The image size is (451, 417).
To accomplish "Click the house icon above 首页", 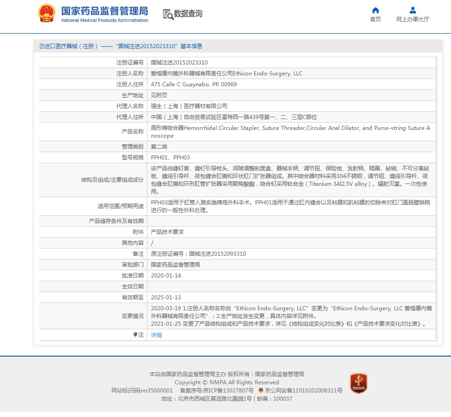I will click(376, 10).
